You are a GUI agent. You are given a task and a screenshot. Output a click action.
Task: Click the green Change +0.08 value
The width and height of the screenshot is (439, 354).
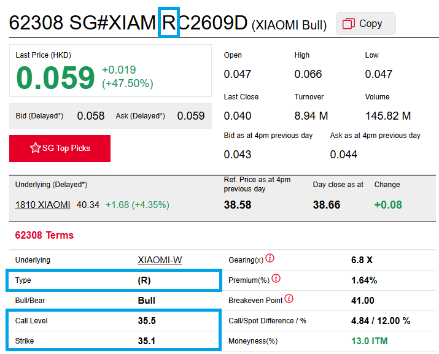(388, 205)
